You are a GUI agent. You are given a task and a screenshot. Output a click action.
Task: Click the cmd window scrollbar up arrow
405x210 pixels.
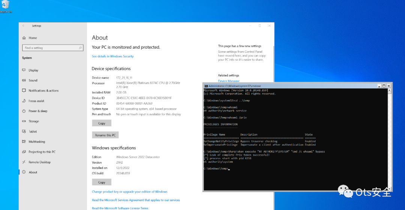[389, 91]
